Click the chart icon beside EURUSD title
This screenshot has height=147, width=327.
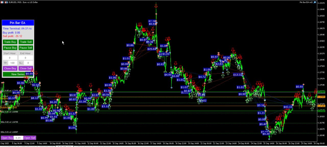pos(6,2)
